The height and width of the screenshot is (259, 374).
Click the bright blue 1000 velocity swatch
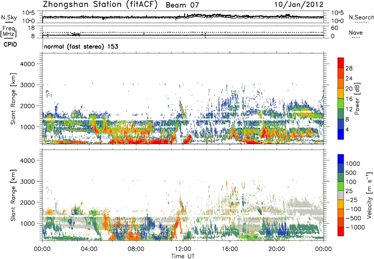[341, 159]
